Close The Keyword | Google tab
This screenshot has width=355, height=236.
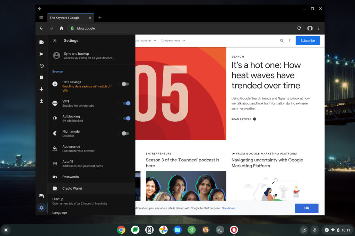coord(90,18)
